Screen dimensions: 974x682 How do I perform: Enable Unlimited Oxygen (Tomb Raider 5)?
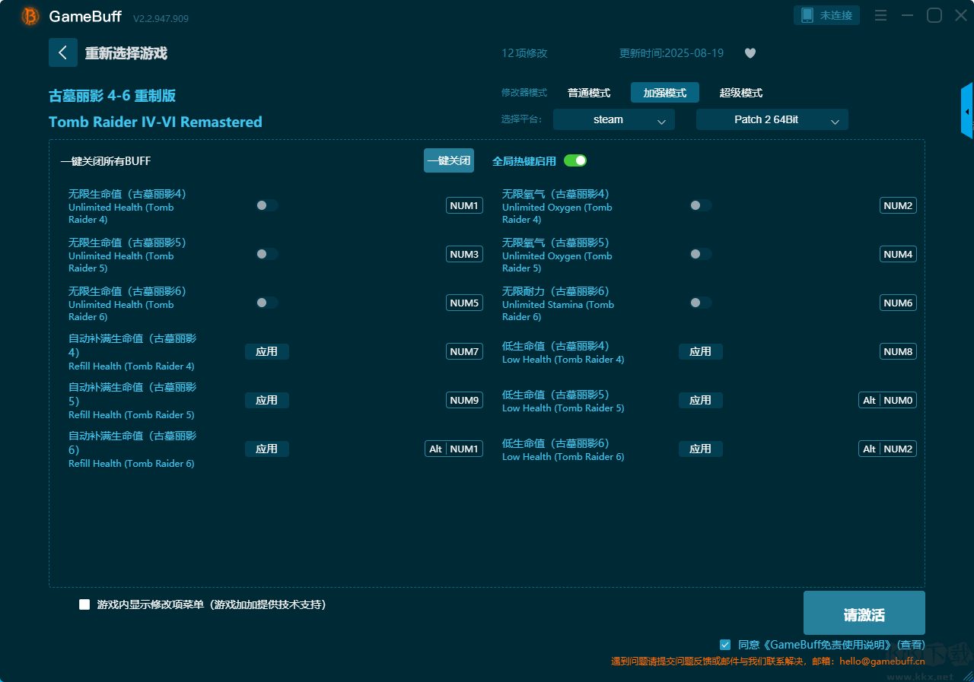(x=700, y=254)
